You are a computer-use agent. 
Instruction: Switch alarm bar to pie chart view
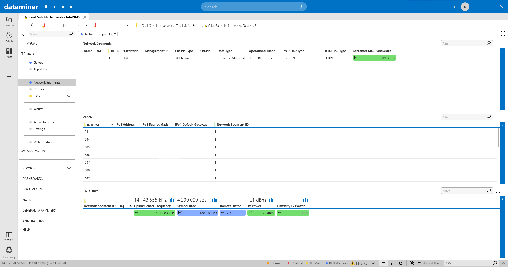[x=401, y=263]
